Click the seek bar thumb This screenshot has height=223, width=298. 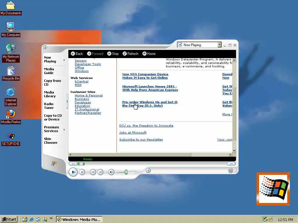(81, 164)
